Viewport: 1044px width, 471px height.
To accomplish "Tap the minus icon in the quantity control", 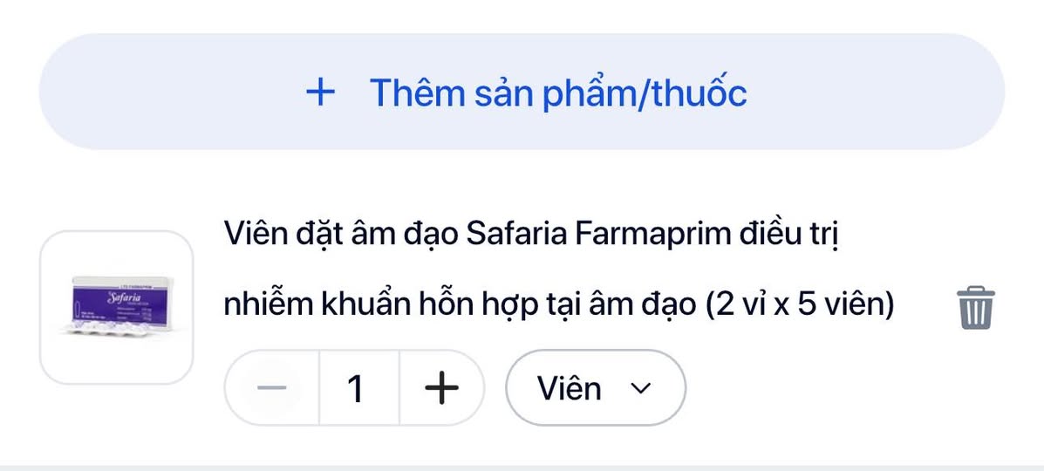I will tap(272, 388).
